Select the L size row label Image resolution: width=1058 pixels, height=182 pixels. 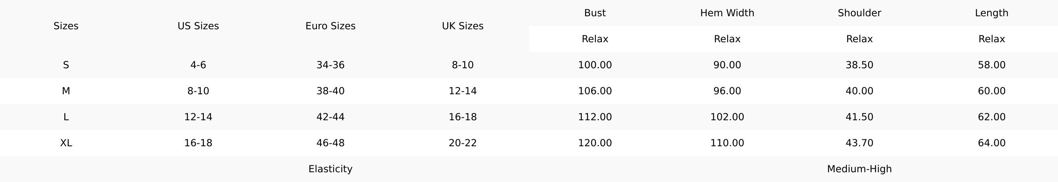pyautogui.click(x=66, y=117)
